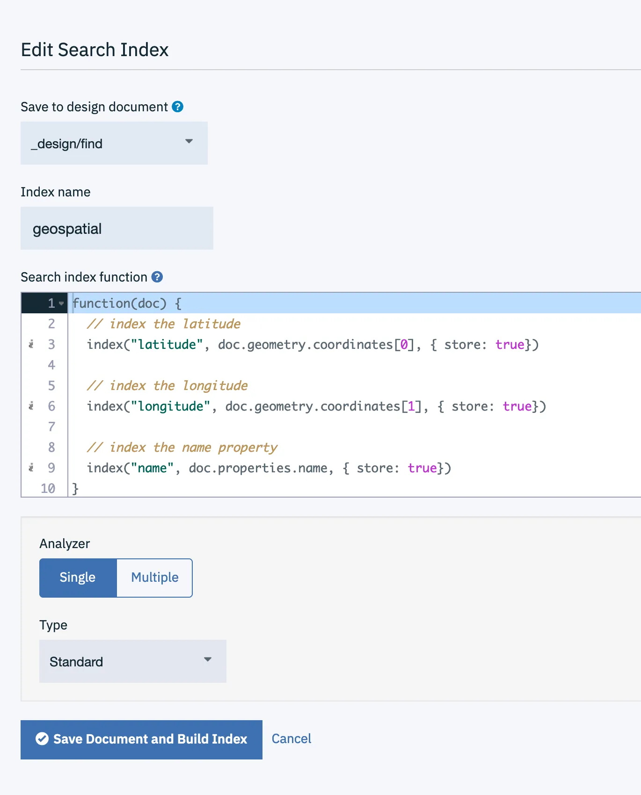Viewport: 641px width, 795px height.
Task: Click line number 2 in the gutter
Action: pyautogui.click(x=51, y=324)
